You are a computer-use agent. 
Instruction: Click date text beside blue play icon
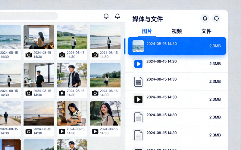pos(161,61)
